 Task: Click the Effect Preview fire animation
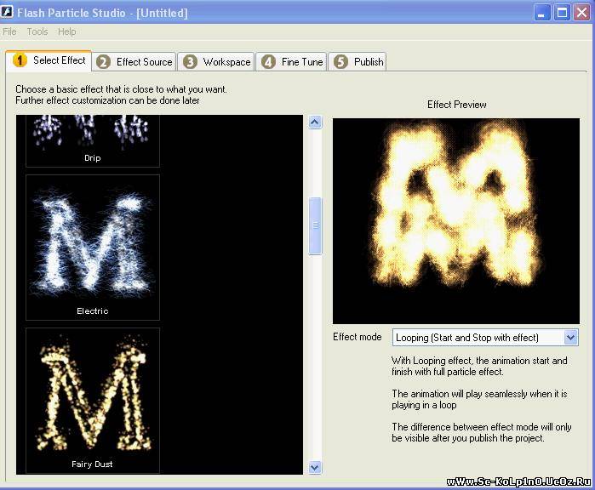pyautogui.click(x=456, y=221)
